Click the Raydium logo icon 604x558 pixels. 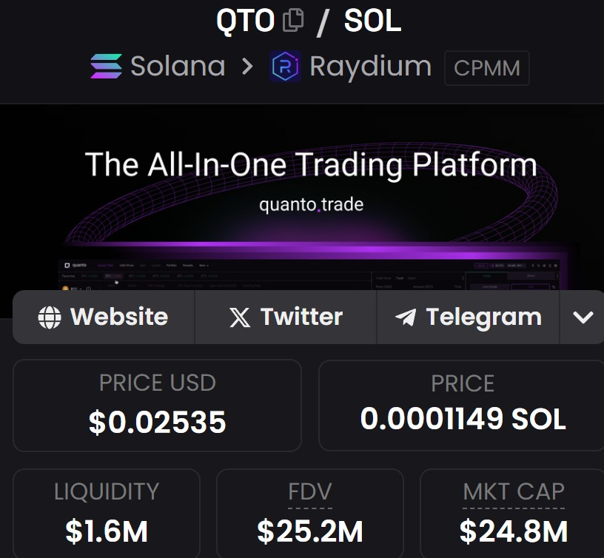click(x=285, y=67)
